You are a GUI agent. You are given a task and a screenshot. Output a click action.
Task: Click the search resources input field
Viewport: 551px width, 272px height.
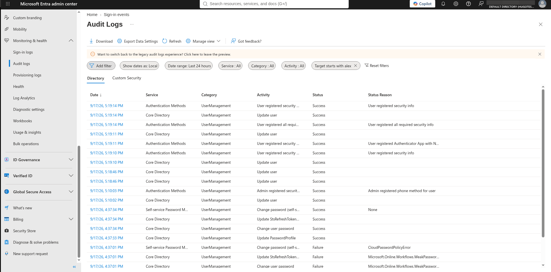274,4
